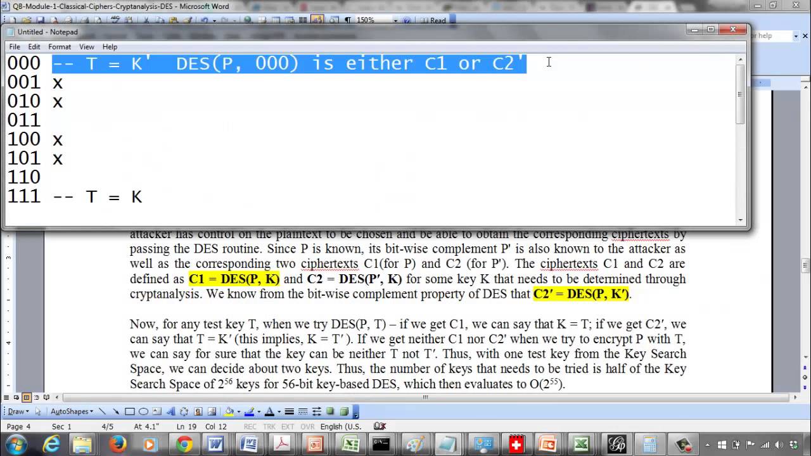Screen dimensions: 811x456
Task: Switch to Reading Layout view
Action: 45,398
